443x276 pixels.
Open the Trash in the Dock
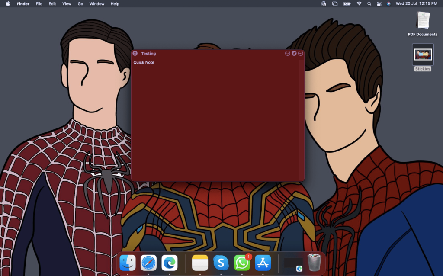point(314,262)
